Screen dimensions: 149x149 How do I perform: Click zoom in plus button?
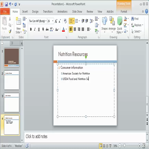pyautogui.click(x=139, y=146)
